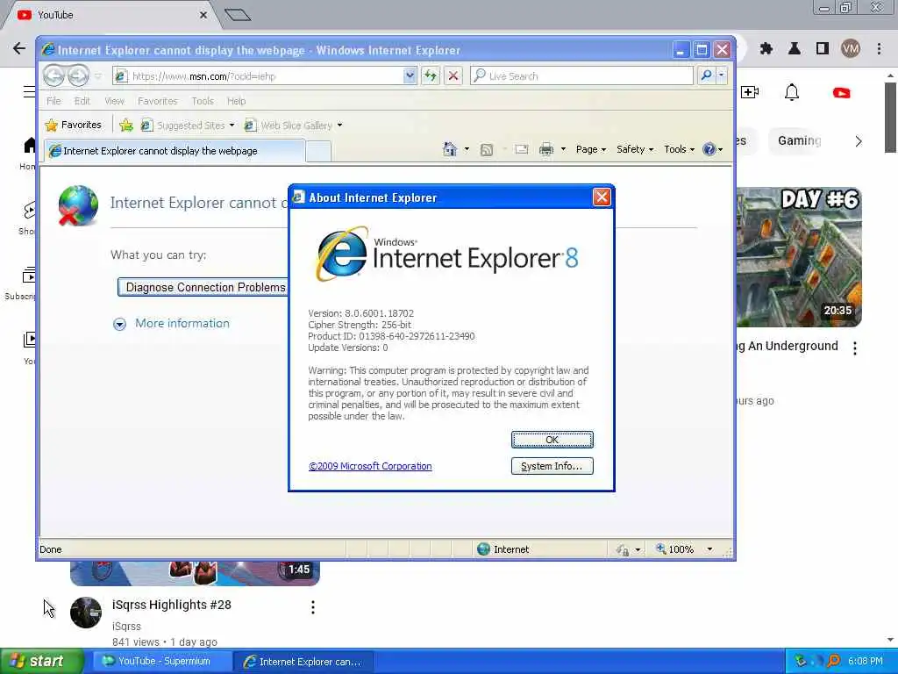Open the Favorites star button

tap(74, 125)
